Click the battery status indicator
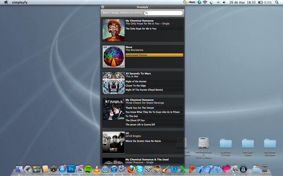The height and width of the screenshot is (176, 283). coord(265,2)
